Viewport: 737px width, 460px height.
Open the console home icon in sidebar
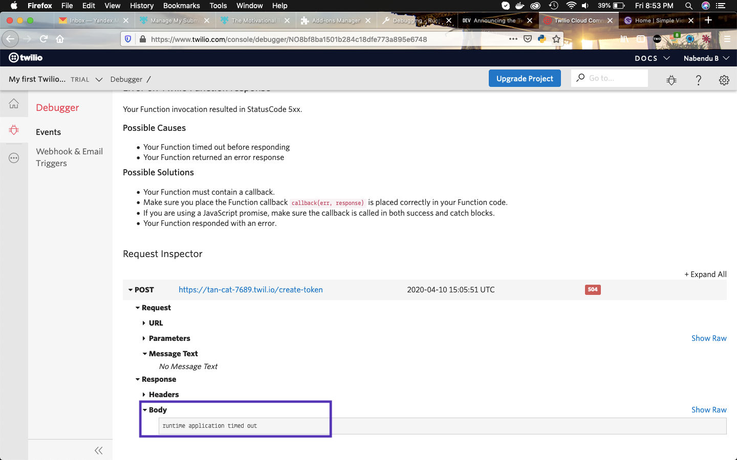tap(14, 104)
